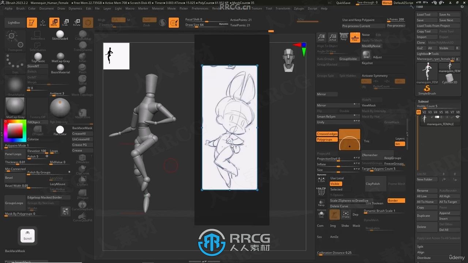468x263 pixels.
Task: Click the circular gizmo icon next to Rotate
Action: pyautogui.click(x=88, y=23)
